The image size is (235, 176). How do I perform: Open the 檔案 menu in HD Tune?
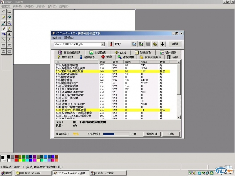coord(56,38)
